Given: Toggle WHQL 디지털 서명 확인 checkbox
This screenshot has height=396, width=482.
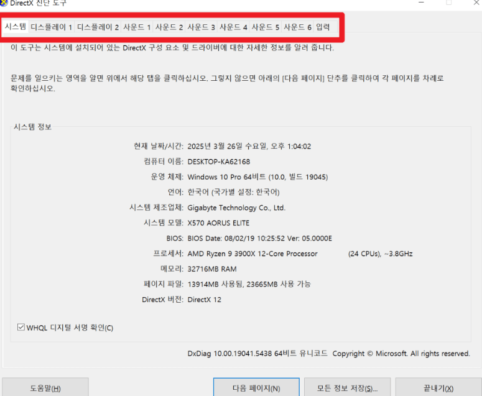Looking at the screenshot, I should click(x=21, y=327).
